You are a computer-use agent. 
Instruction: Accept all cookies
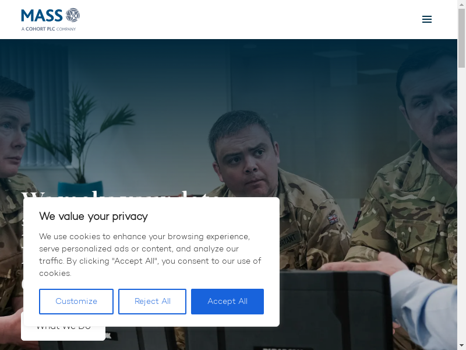tap(227, 301)
